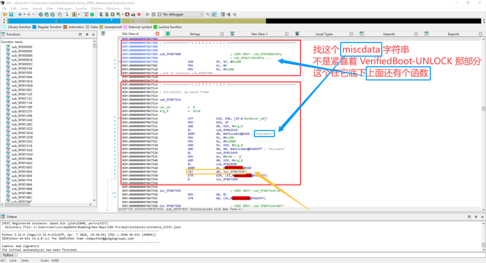
Task: Click the yellow A text search icon
Action: point(74,15)
